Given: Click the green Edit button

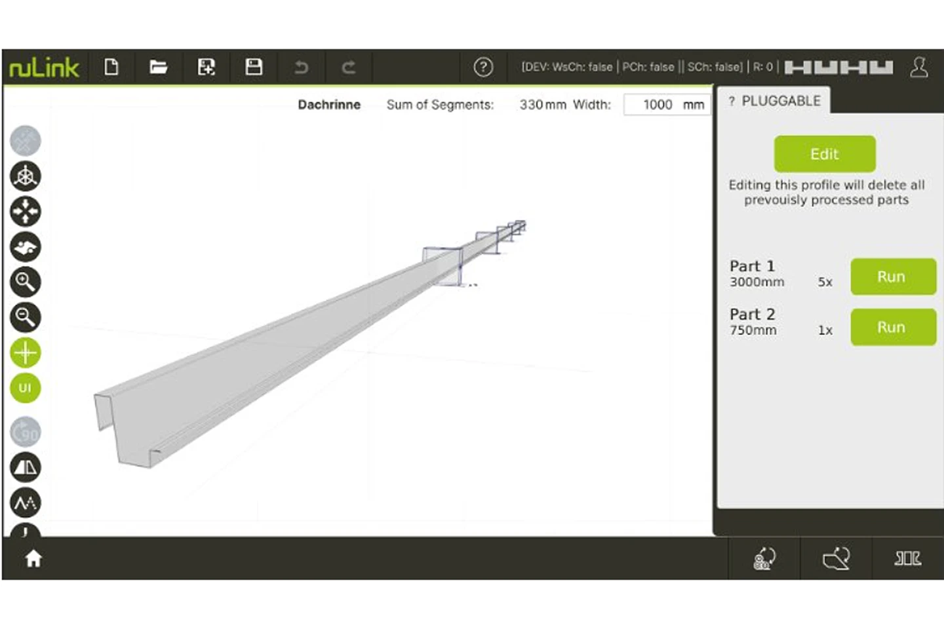Looking at the screenshot, I should click(824, 154).
